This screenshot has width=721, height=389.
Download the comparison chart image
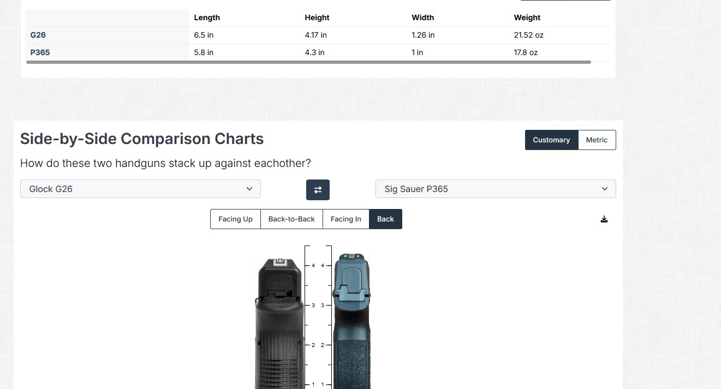604,219
